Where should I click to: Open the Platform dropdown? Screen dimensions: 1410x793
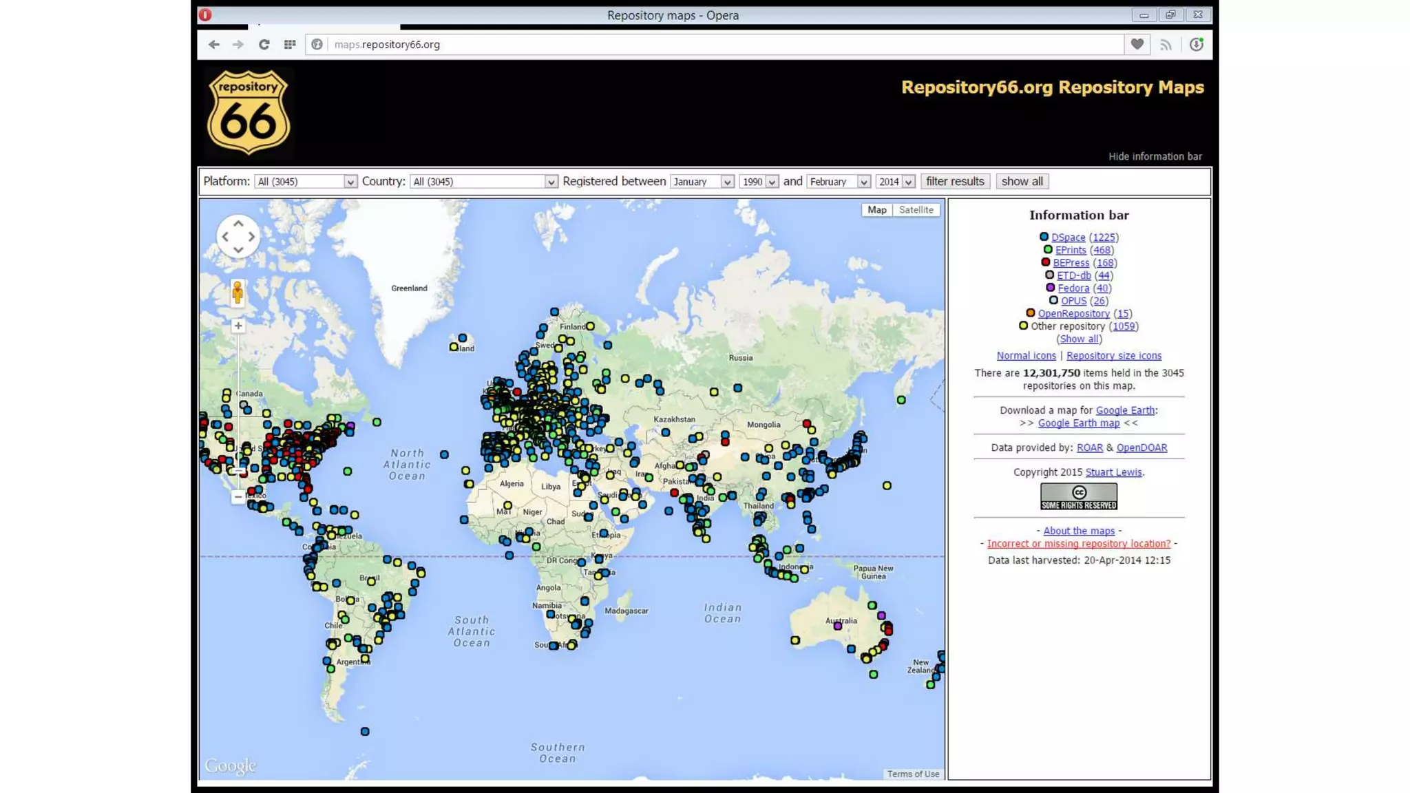click(306, 182)
